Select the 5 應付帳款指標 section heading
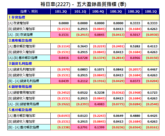Image resolution: width=165 pixels, height=136 pixels. tap(20, 110)
